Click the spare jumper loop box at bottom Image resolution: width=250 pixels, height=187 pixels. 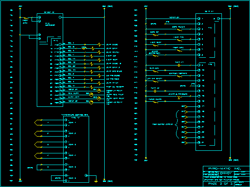tap(57, 178)
